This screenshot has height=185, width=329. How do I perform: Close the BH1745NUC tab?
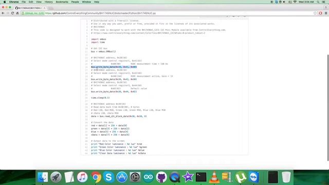coord(44,8)
